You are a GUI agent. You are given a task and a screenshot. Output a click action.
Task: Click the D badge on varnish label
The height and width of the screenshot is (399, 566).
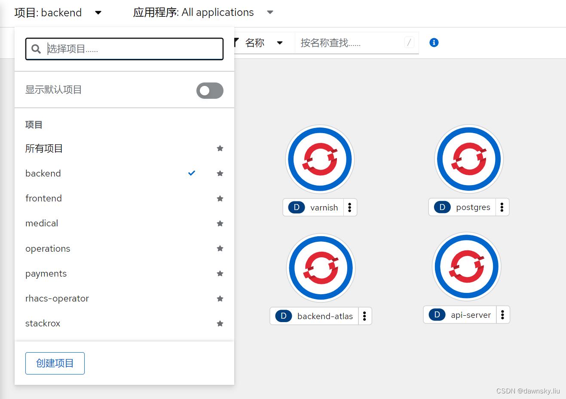click(297, 207)
